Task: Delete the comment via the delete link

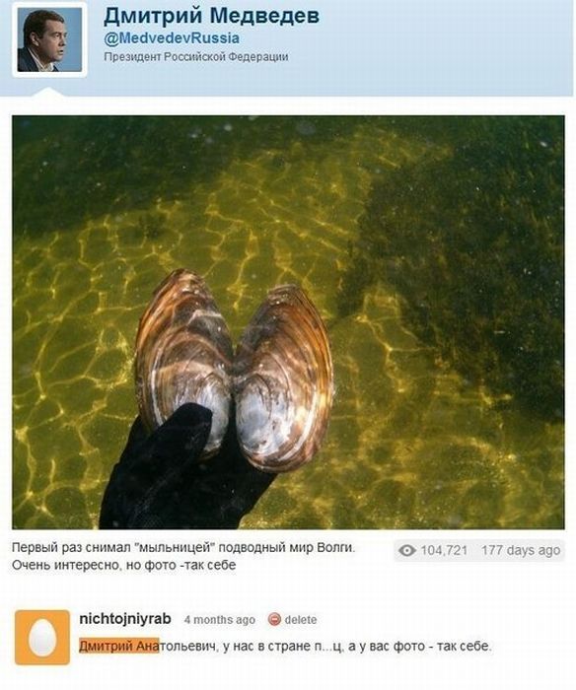Action: coord(301,620)
